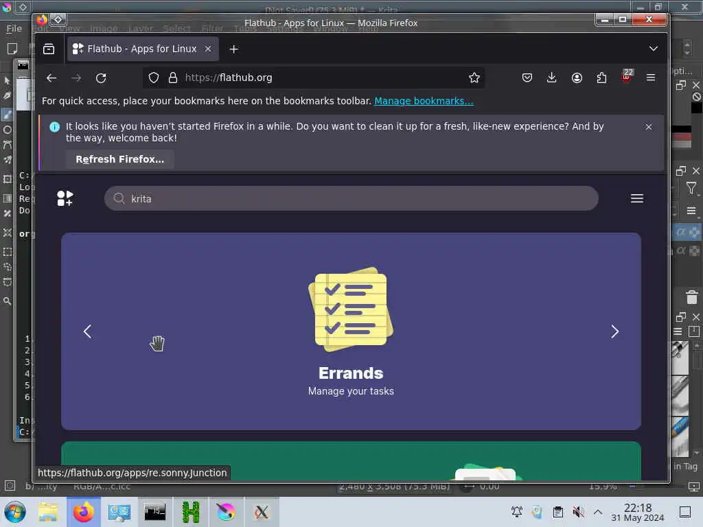Click Krita's filter funnel icon in right panel
The image size is (703, 527).
pyautogui.click(x=691, y=188)
